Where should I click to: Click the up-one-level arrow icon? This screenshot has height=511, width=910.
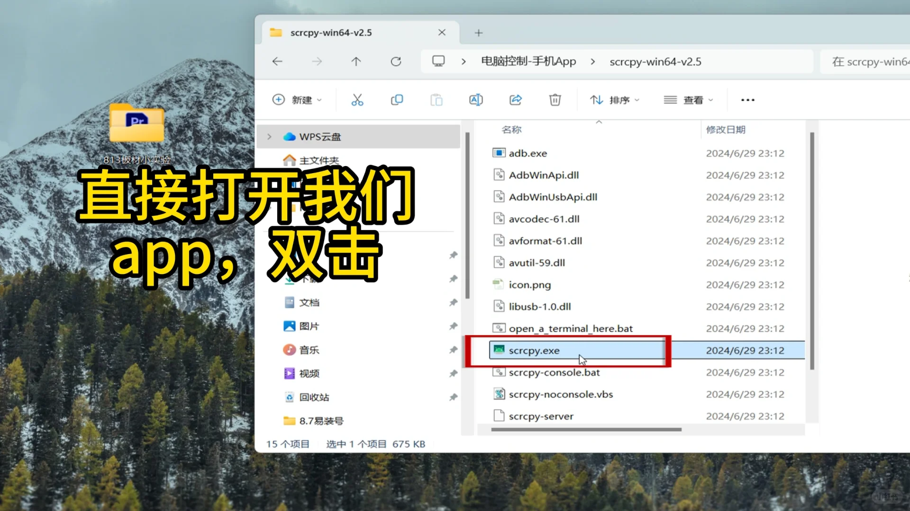pos(356,61)
